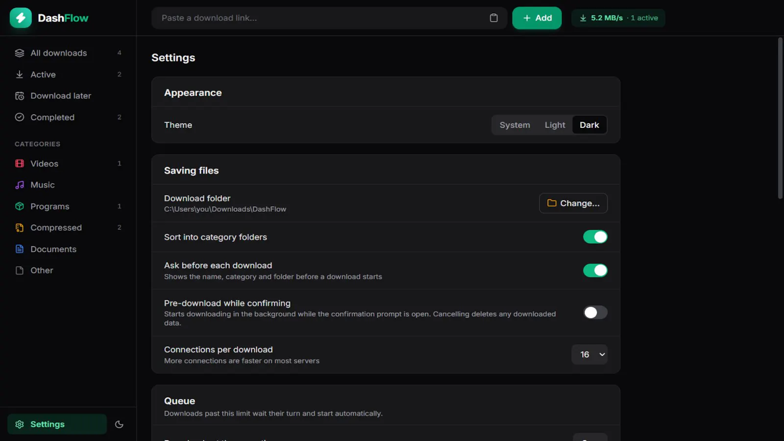Click the All downloads stack icon

coord(20,53)
